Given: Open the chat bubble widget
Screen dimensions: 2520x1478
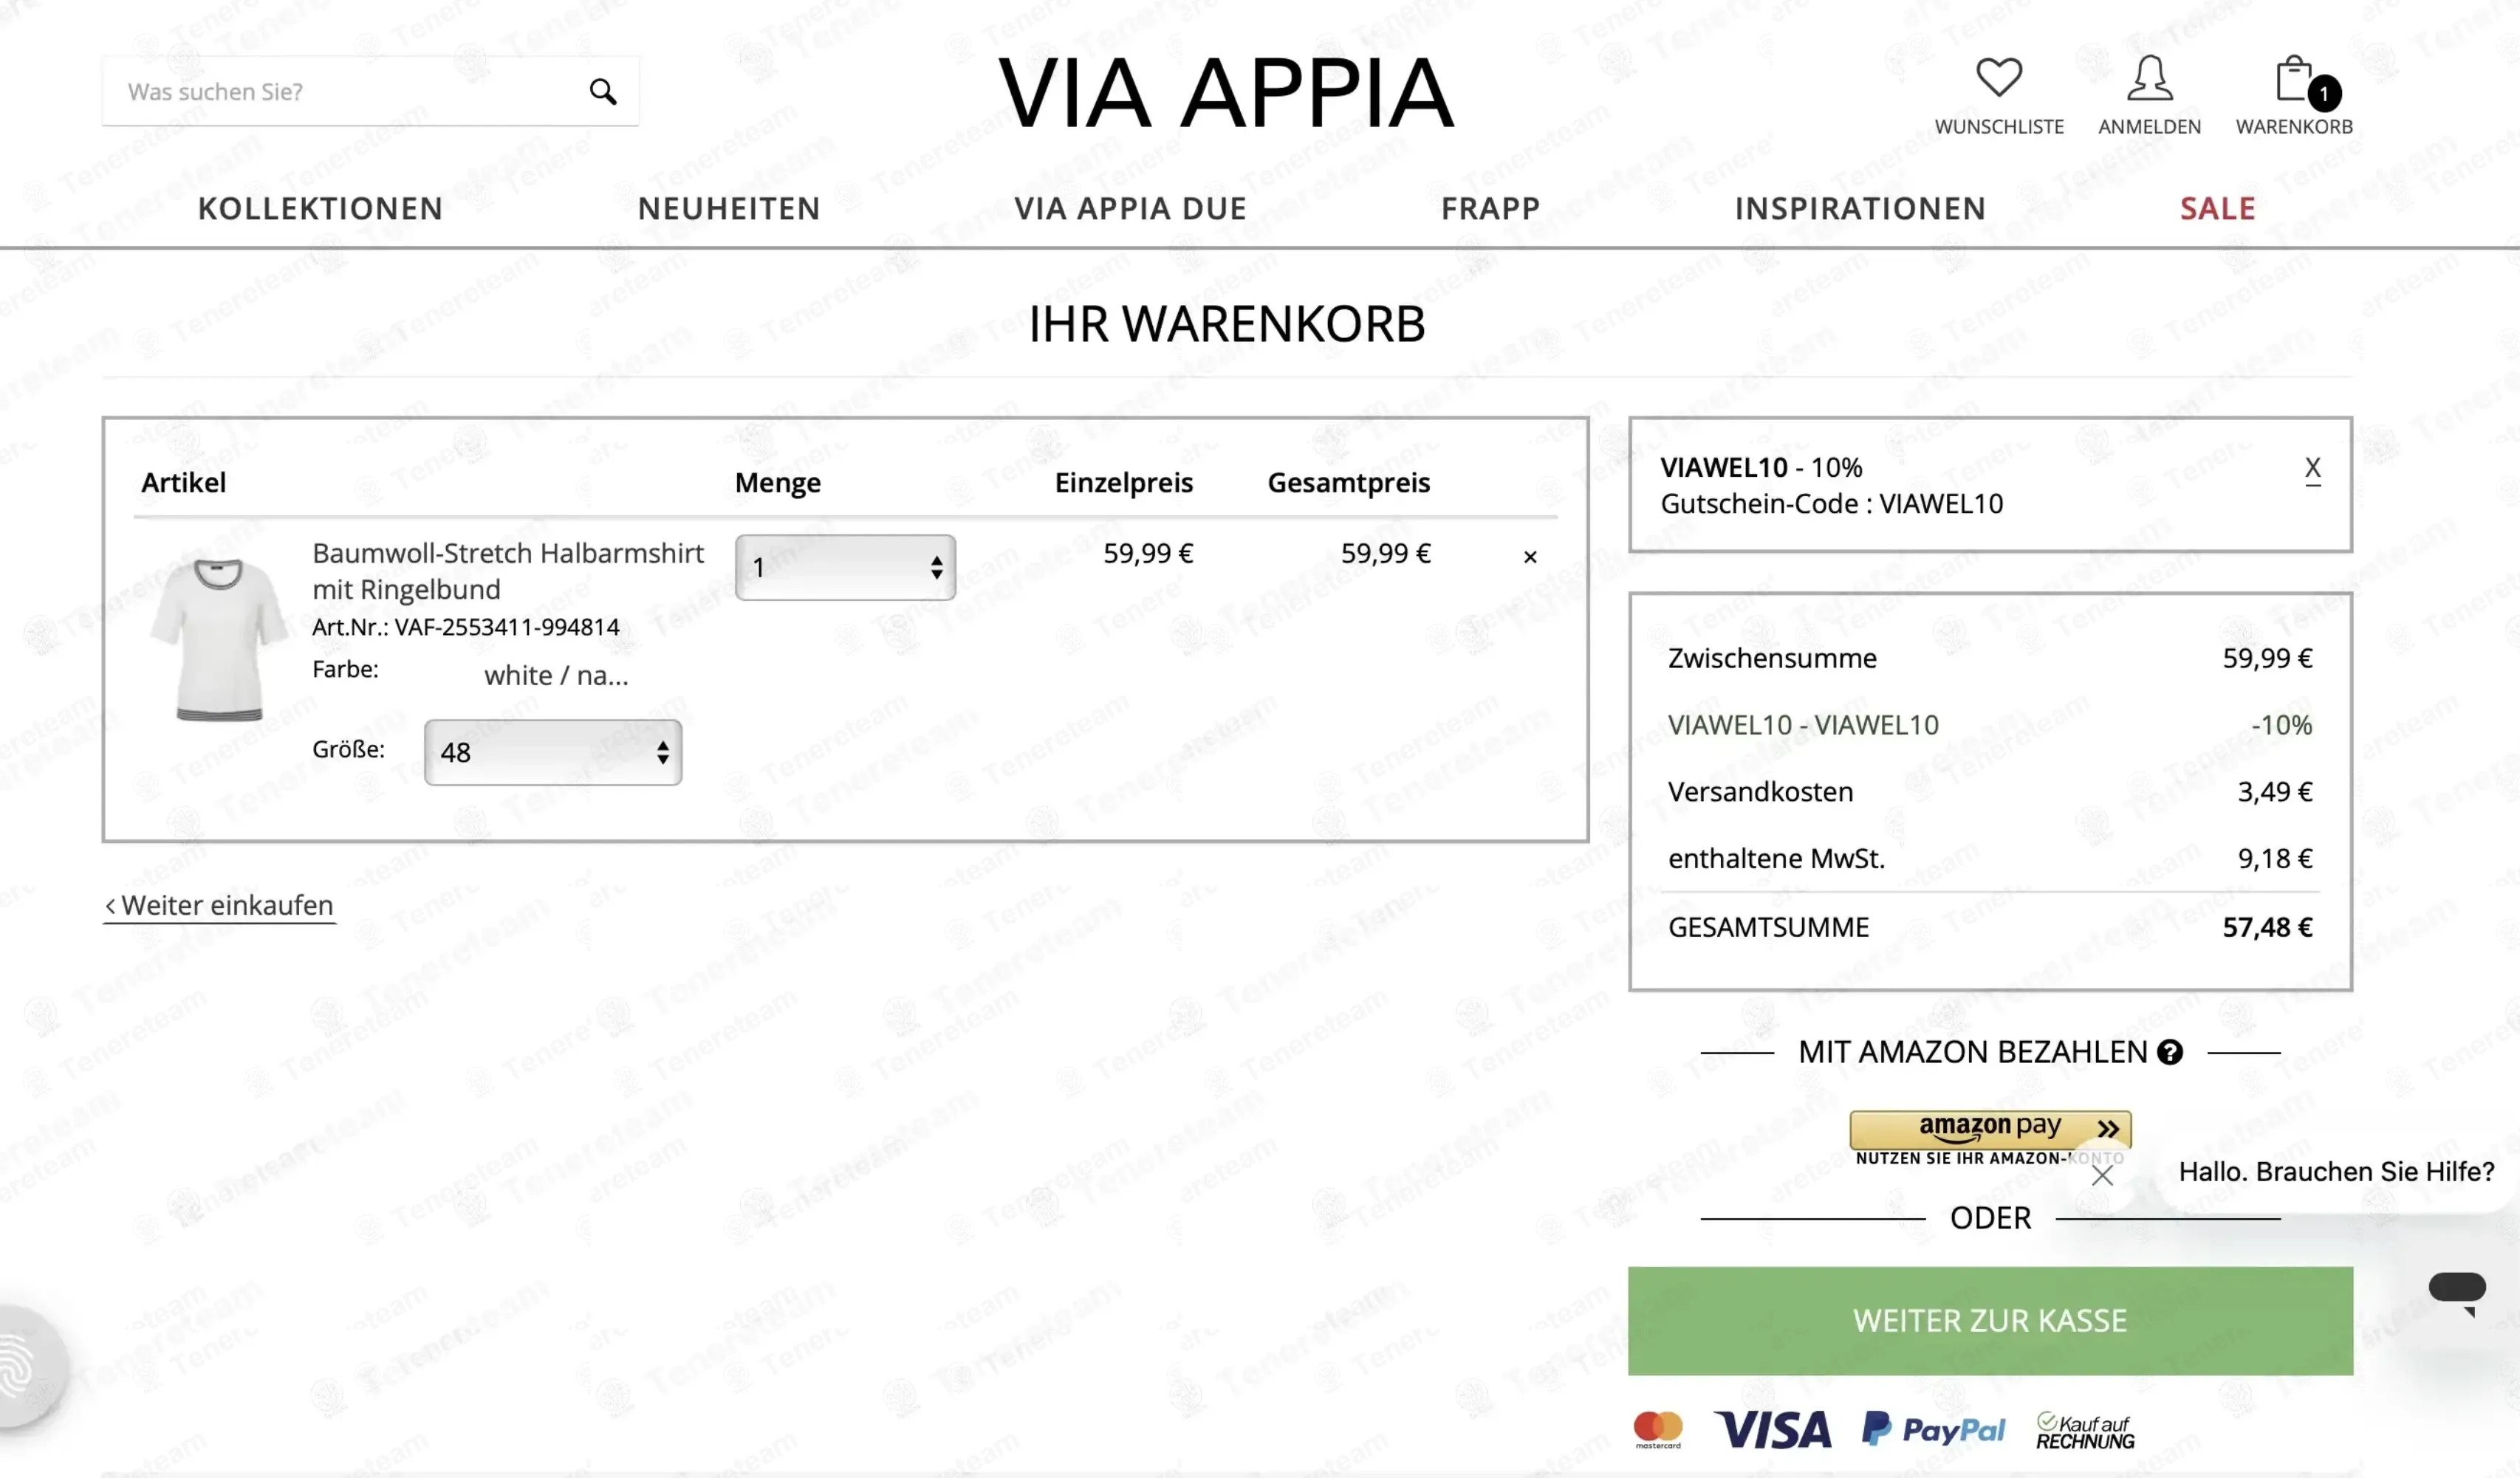Looking at the screenshot, I should (2456, 1290).
